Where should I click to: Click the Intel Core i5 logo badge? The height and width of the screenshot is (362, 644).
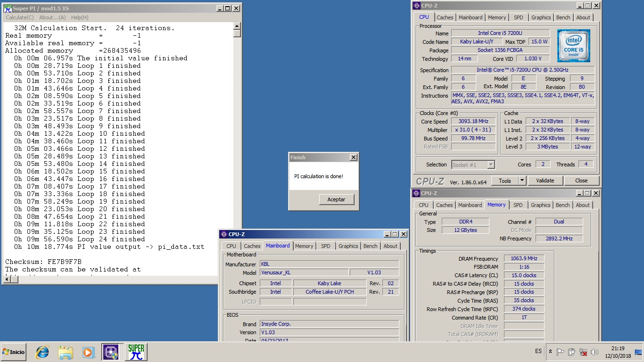coord(573,46)
